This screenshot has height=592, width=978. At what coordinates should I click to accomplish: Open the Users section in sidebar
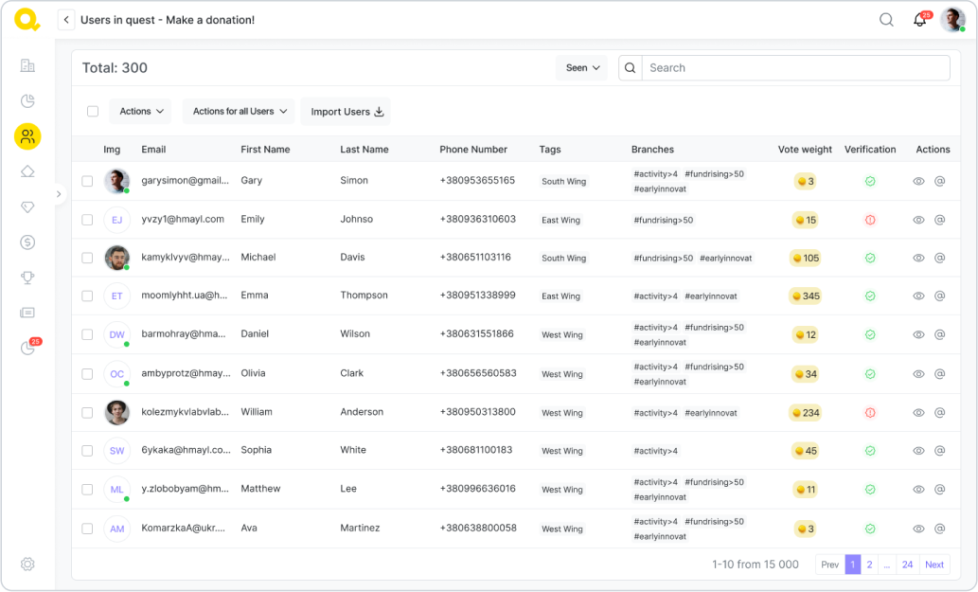[x=27, y=136]
